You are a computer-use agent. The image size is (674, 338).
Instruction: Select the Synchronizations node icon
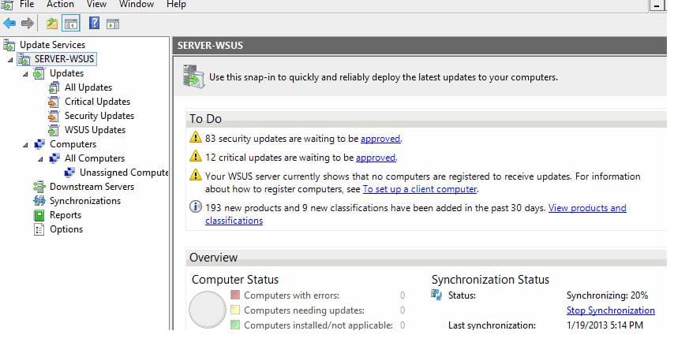(39, 201)
